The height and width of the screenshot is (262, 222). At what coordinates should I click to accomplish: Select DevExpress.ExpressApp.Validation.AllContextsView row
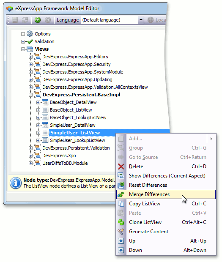95,87
